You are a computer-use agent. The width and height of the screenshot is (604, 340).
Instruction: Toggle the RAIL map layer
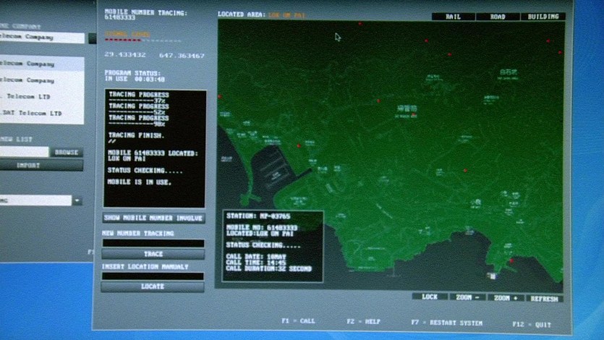click(x=454, y=17)
